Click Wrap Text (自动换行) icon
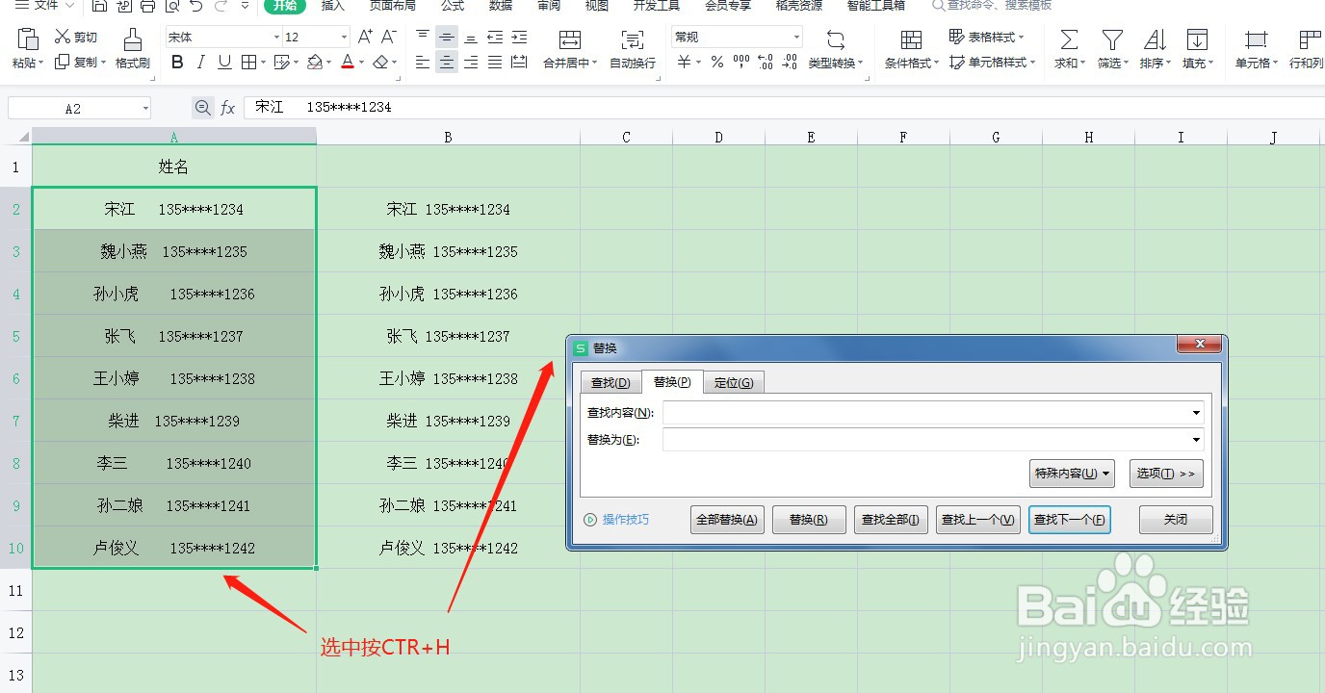The height and width of the screenshot is (693, 1325). pos(633,39)
